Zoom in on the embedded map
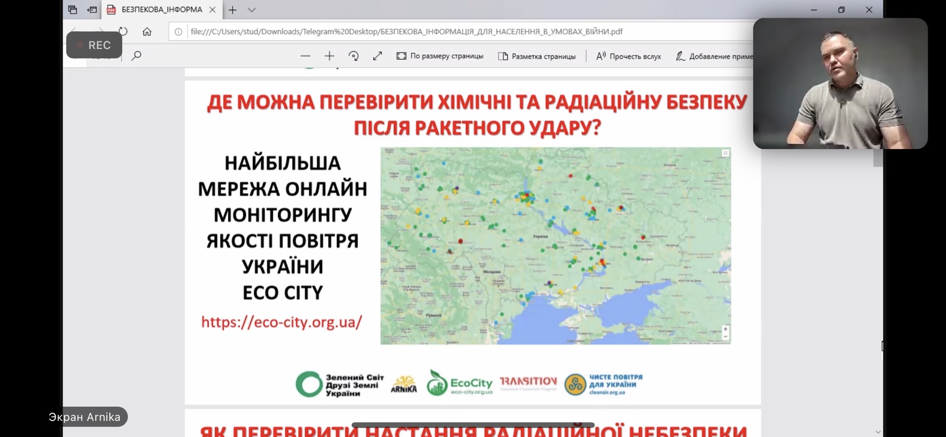Screen dimensions: 946x437 tap(725, 329)
